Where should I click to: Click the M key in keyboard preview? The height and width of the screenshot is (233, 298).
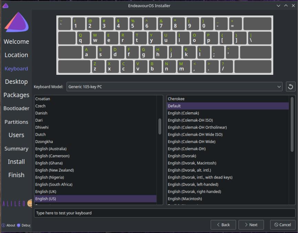click(x=184, y=67)
